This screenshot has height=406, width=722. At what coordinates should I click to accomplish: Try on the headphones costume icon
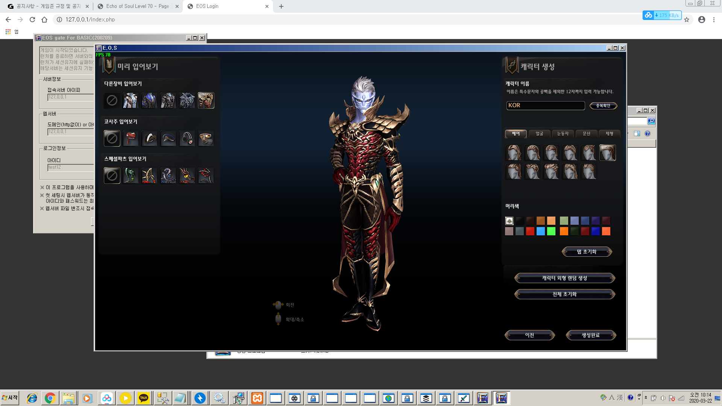187,138
